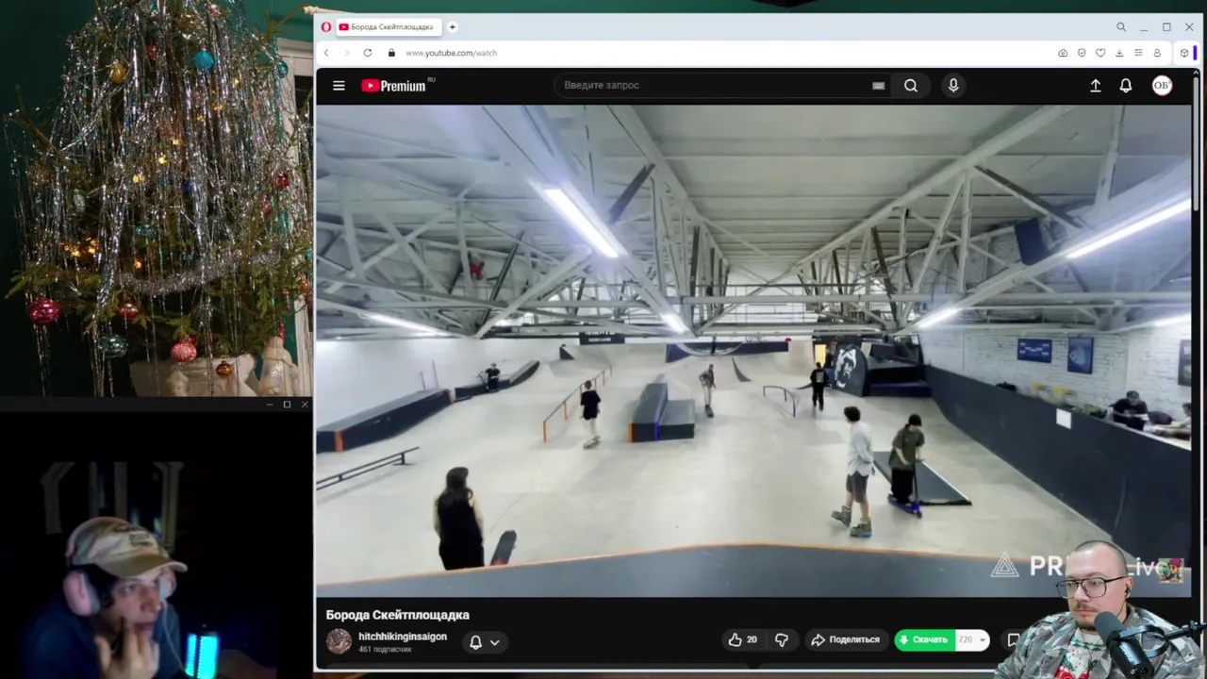
Task: Click the green 'Скачать' download button
Action: (924, 639)
